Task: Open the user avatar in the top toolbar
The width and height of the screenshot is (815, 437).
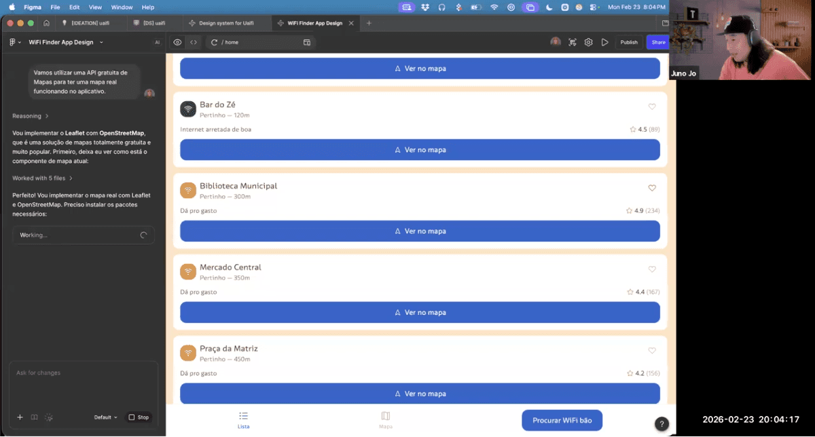Action: pos(556,42)
